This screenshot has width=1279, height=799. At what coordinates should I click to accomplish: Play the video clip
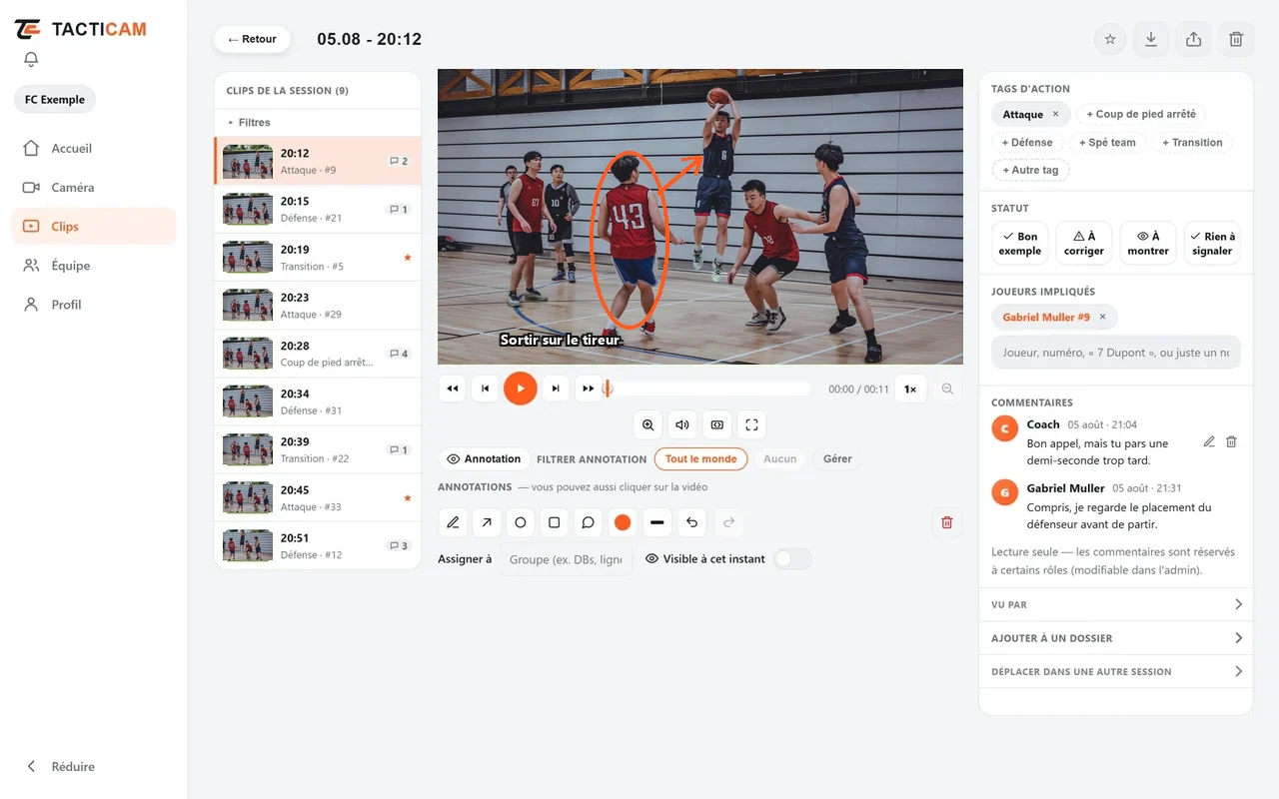520,389
